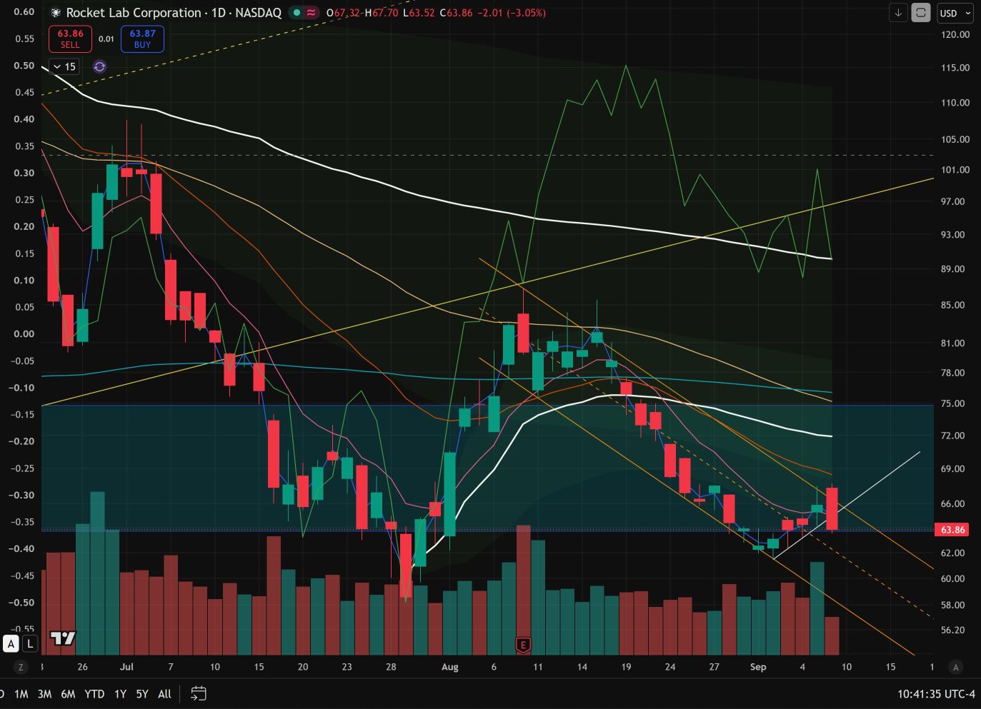Click the purple circular refresh icon

[x=99, y=66]
